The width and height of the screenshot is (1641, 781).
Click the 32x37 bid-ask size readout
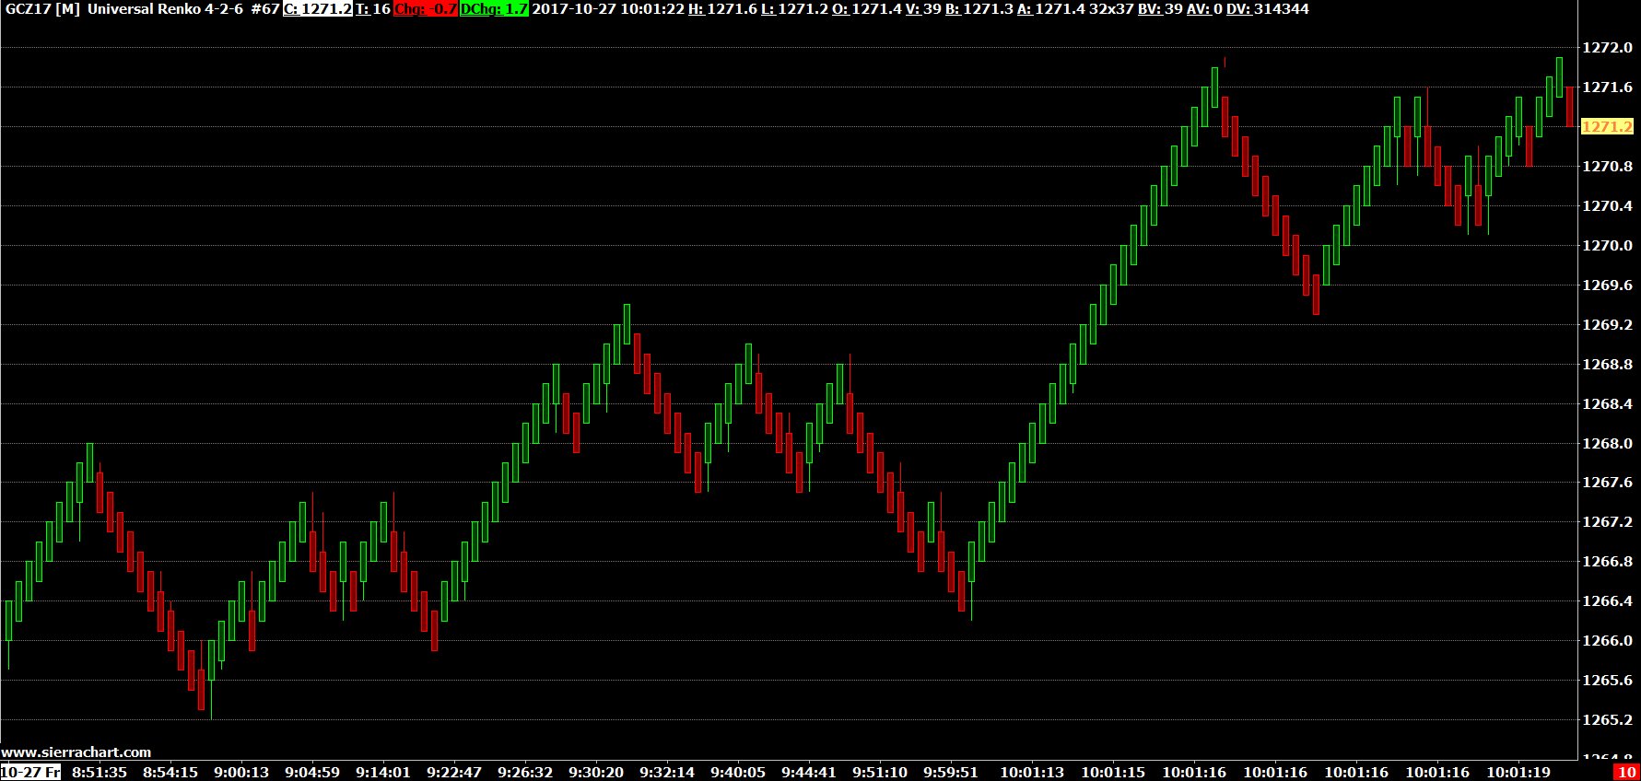click(1111, 9)
